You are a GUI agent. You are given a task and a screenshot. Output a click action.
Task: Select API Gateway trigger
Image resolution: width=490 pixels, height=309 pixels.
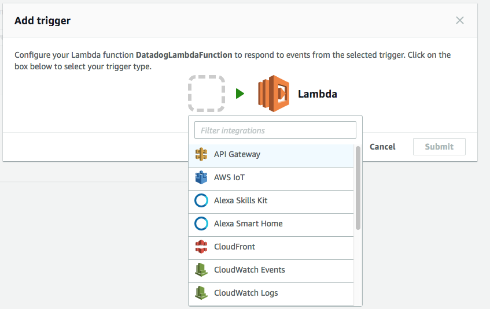pyautogui.click(x=271, y=155)
